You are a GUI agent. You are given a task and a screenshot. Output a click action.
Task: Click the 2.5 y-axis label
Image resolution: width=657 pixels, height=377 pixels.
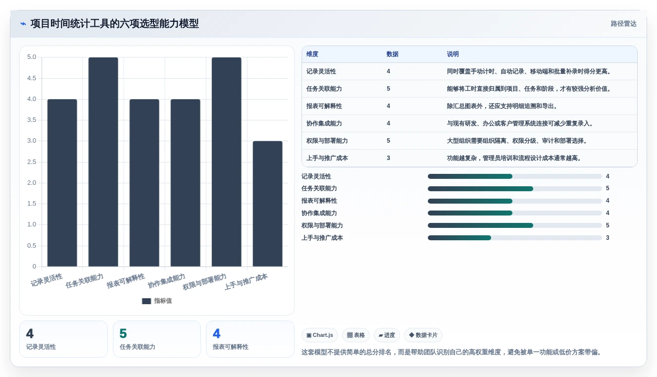tap(32, 162)
